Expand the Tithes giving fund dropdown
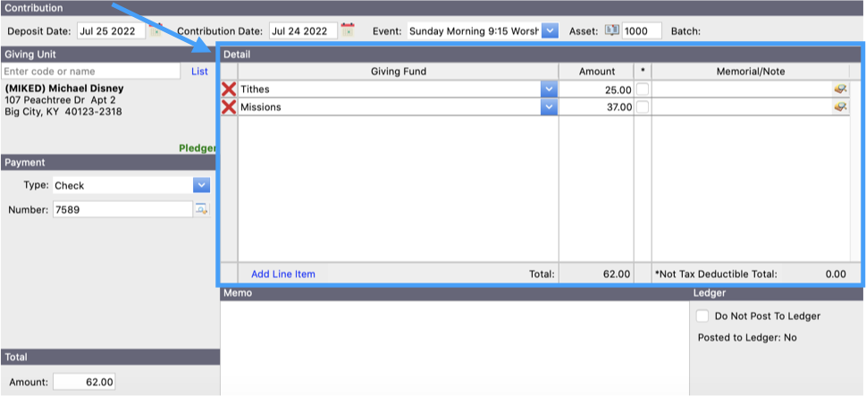 [x=548, y=89]
